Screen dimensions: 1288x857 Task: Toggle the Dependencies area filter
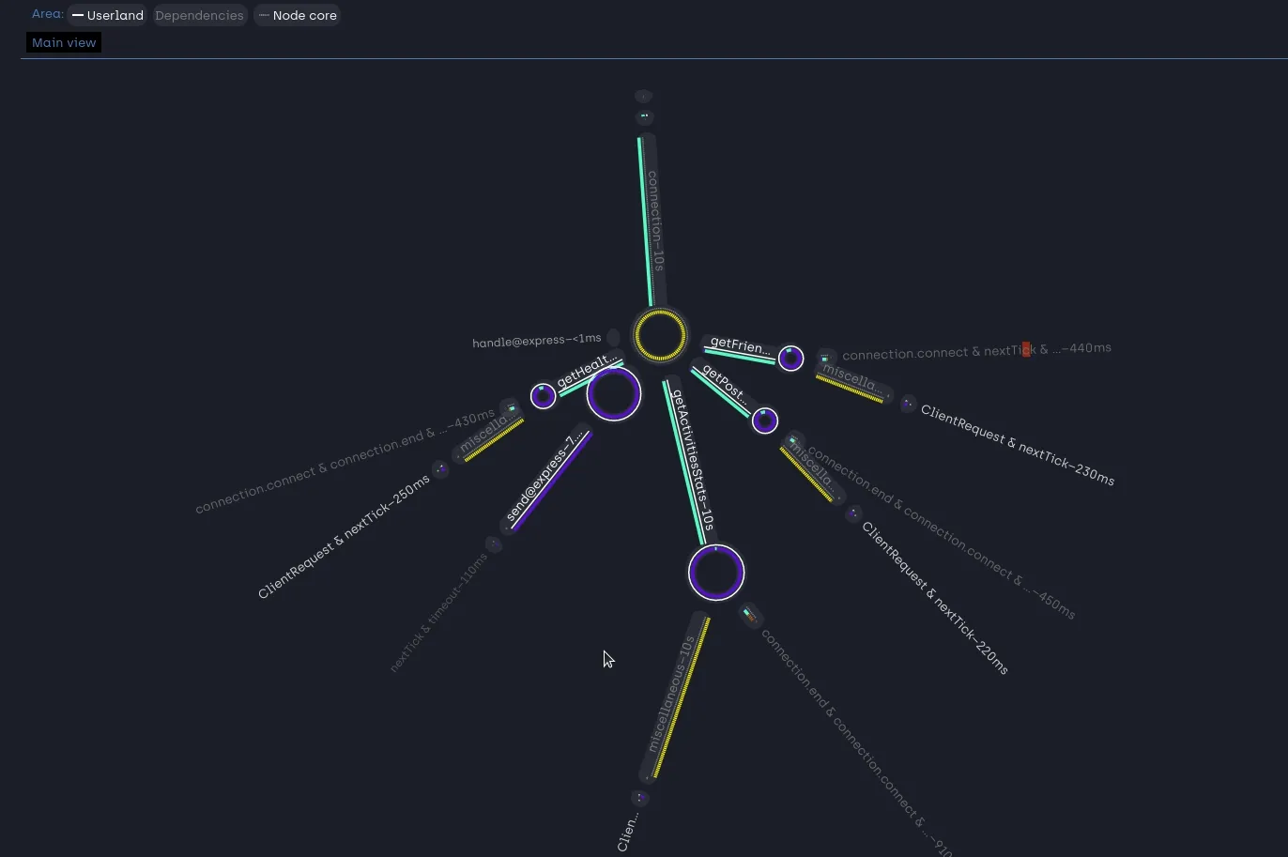click(199, 15)
